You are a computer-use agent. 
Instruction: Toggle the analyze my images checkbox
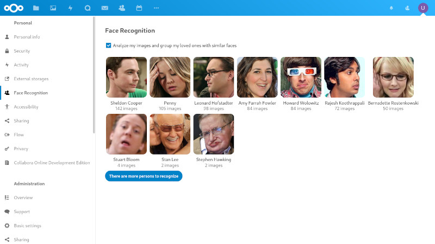point(108,46)
